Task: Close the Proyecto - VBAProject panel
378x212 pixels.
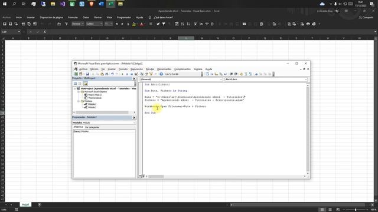Action: click(x=134, y=78)
